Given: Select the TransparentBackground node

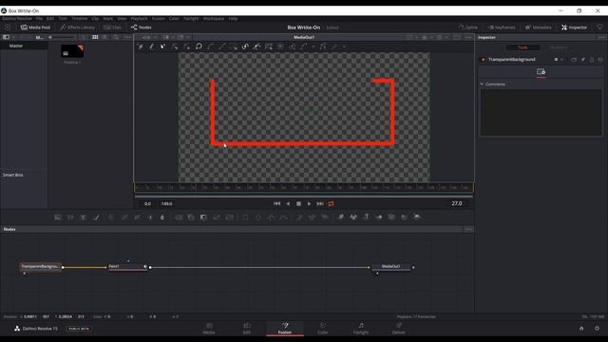Looking at the screenshot, I should (x=40, y=267).
